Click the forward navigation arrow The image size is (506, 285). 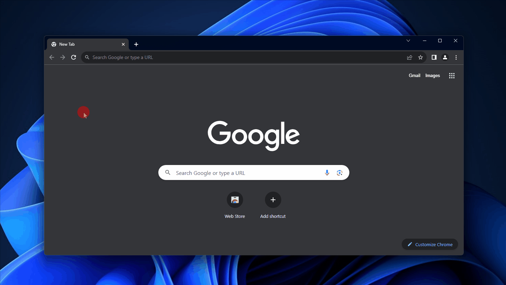pos(63,57)
